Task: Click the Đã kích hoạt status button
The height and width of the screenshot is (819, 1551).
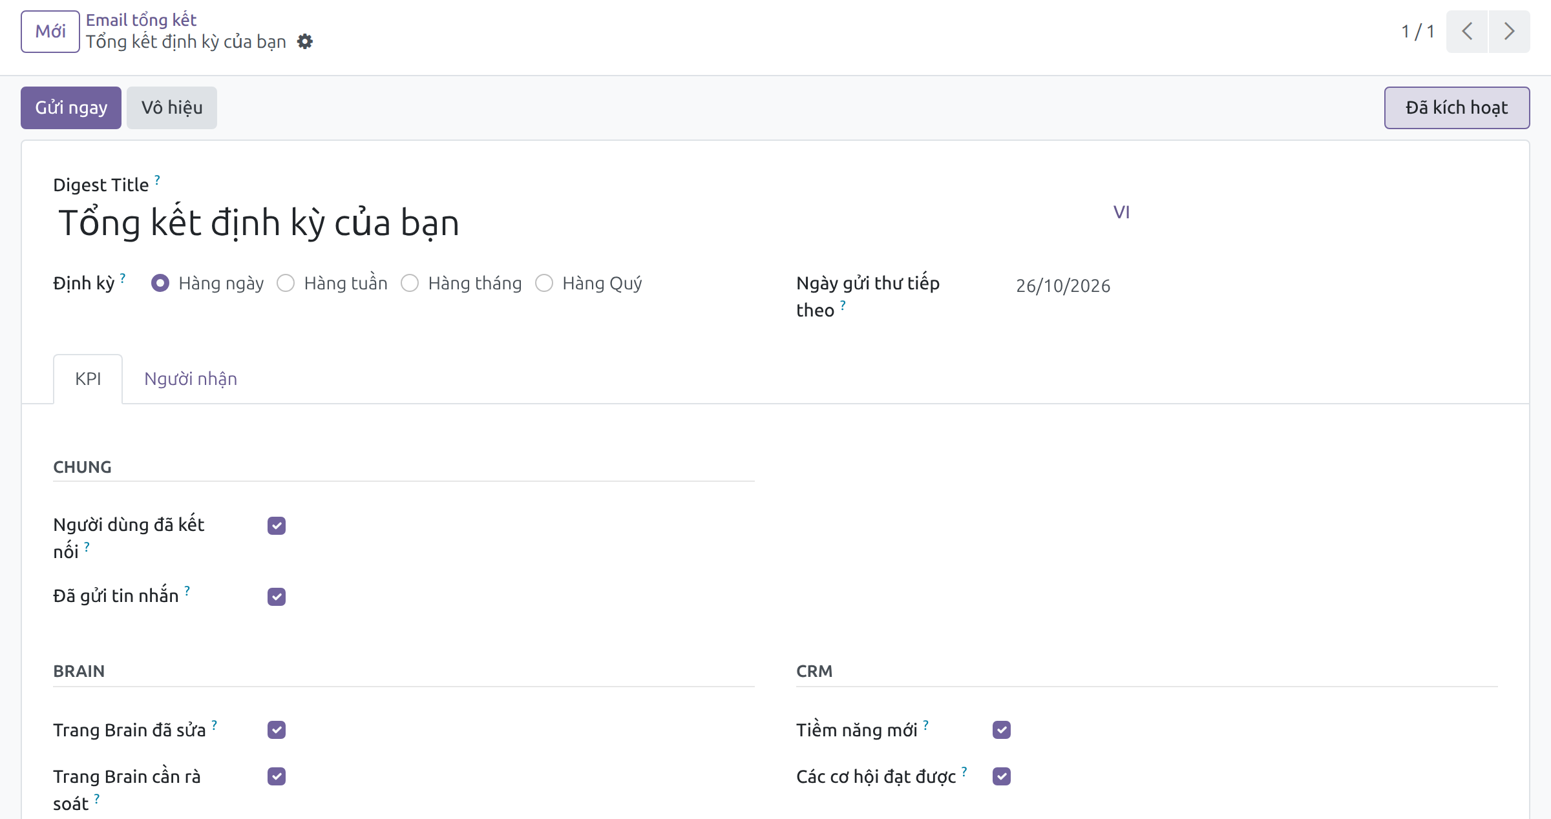Action: coord(1457,108)
